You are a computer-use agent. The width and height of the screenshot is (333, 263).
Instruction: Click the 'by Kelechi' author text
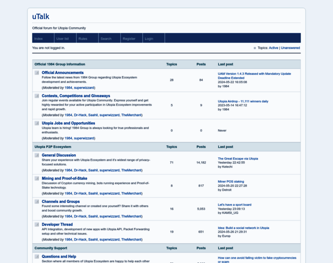[x=225, y=167]
